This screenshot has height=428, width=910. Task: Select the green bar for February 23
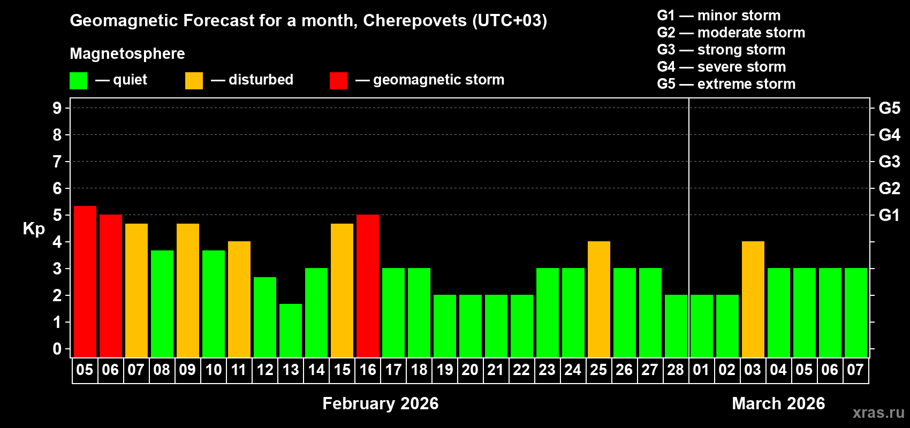tap(547, 313)
